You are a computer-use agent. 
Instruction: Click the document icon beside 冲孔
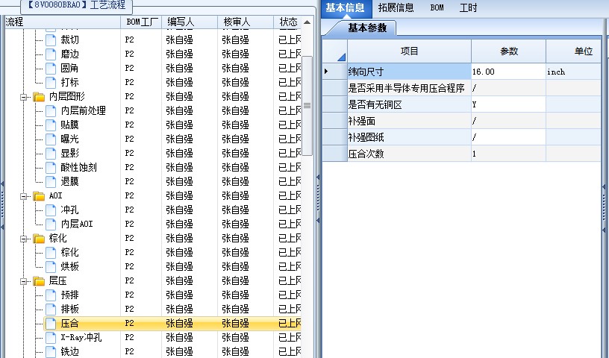(x=51, y=210)
